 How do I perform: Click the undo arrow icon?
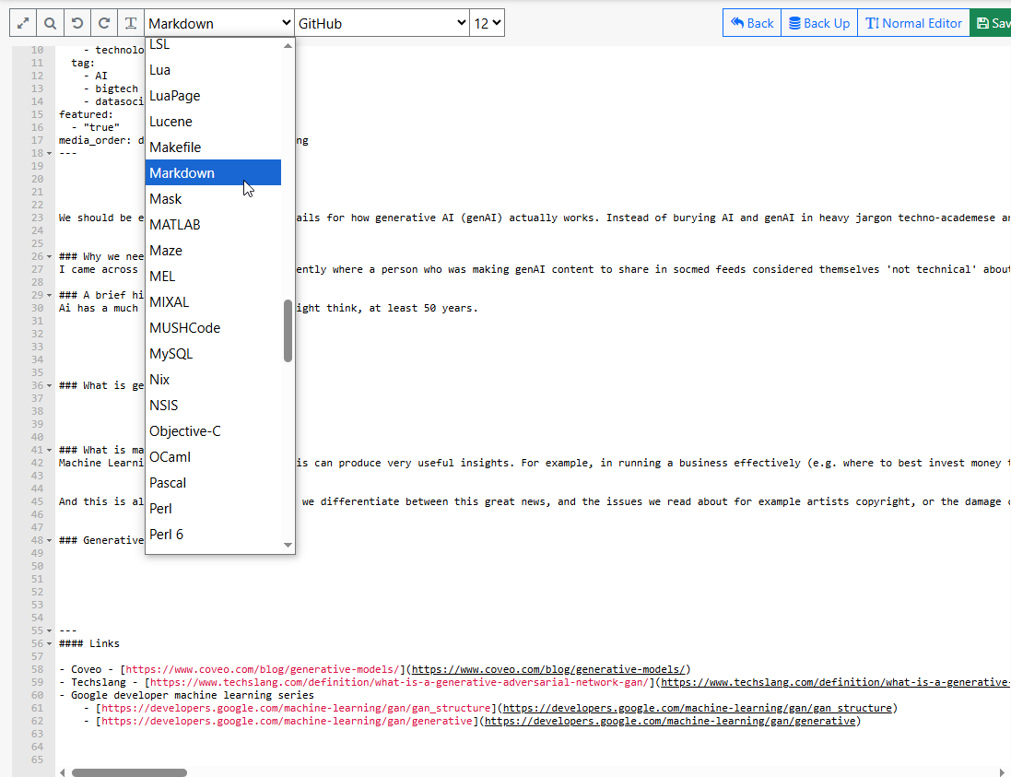click(x=76, y=23)
